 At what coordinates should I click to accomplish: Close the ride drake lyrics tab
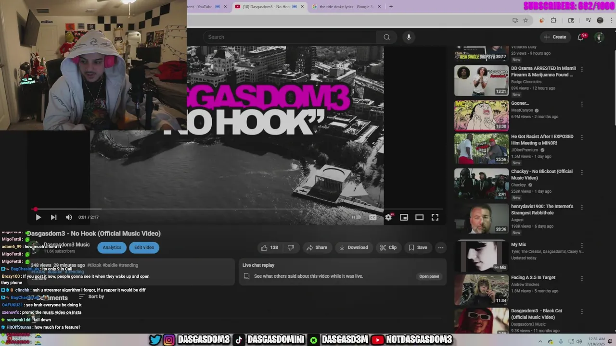(x=379, y=7)
